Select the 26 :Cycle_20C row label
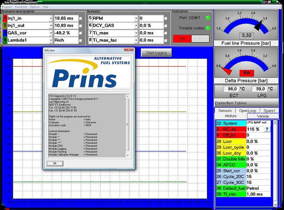The height and width of the screenshot is (210, 284). click(231, 177)
